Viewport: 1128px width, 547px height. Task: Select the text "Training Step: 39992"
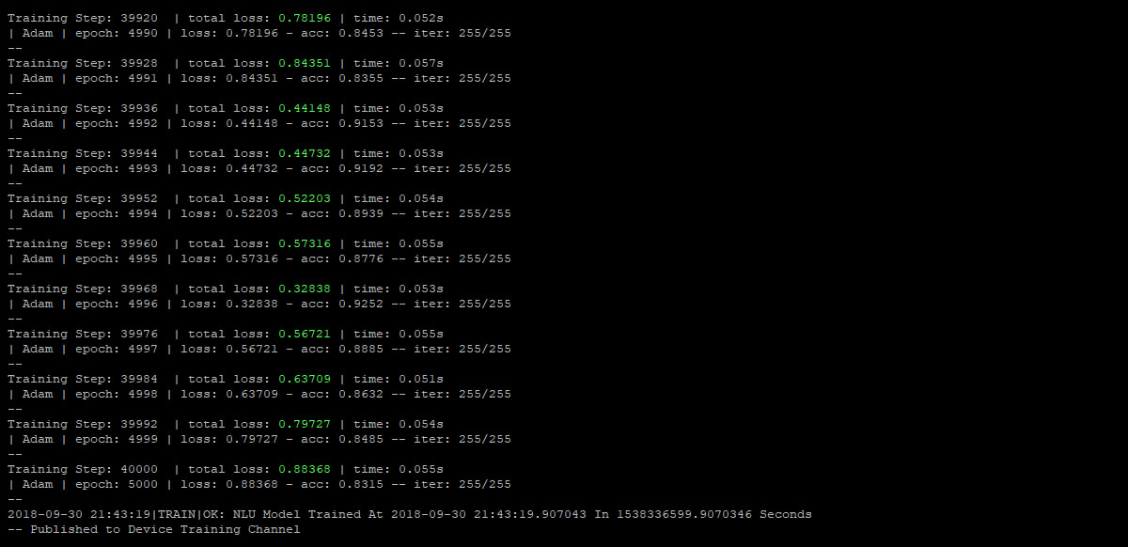tap(83, 424)
